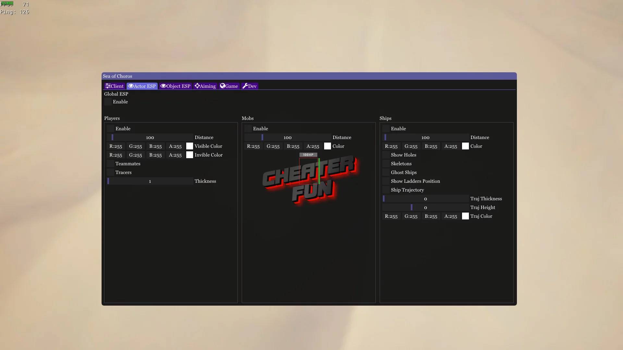Image resolution: width=623 pixels, height=350 pixels.
Task: Enable Ghost Ships under Ships section
Action: pyautogui.click(x=385, y=173)
